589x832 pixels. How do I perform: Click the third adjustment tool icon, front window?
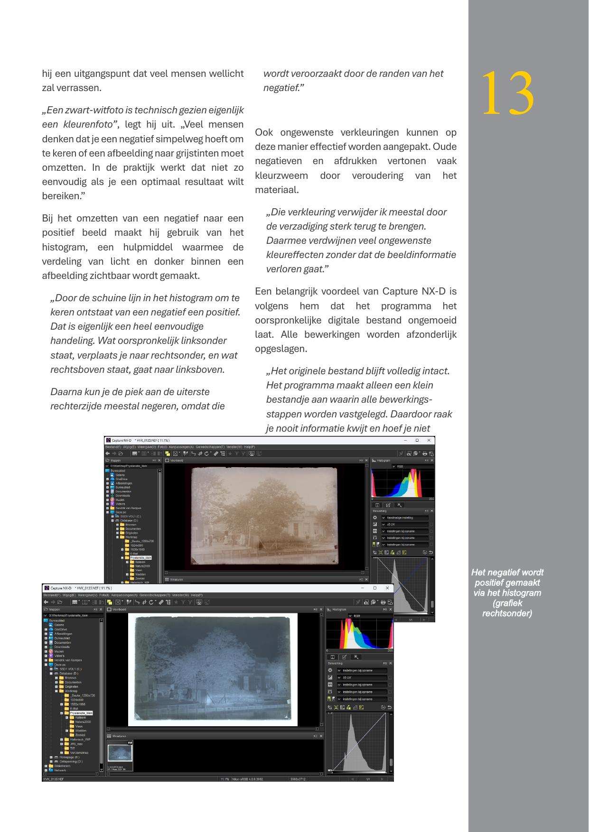point(342,707)
